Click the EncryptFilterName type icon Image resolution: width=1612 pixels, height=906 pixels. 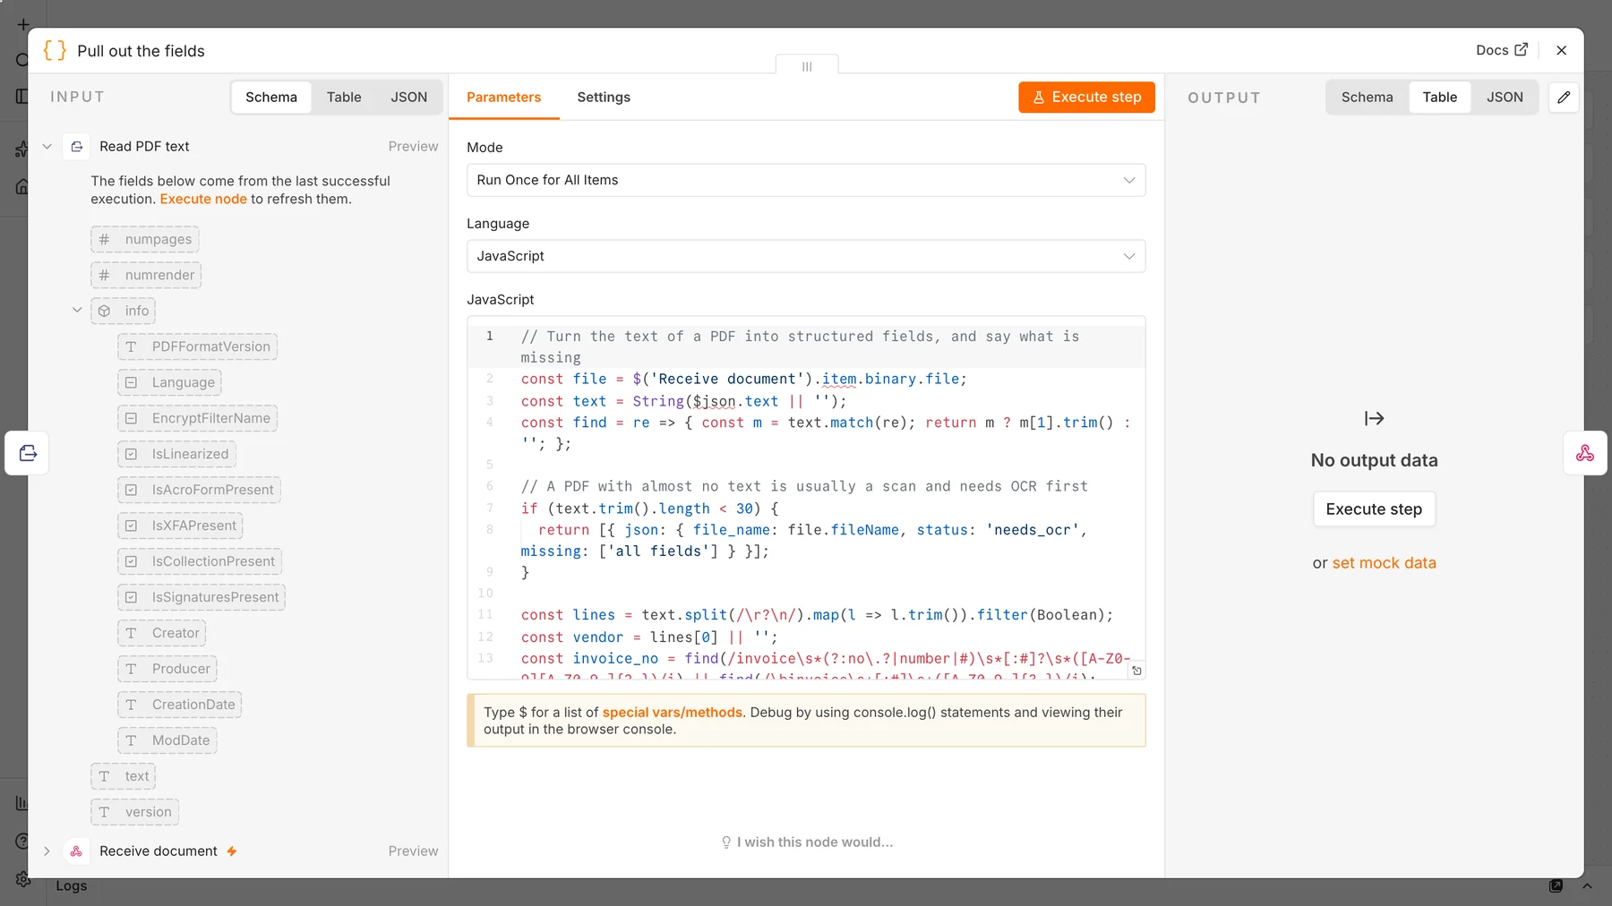pos(132,418)
